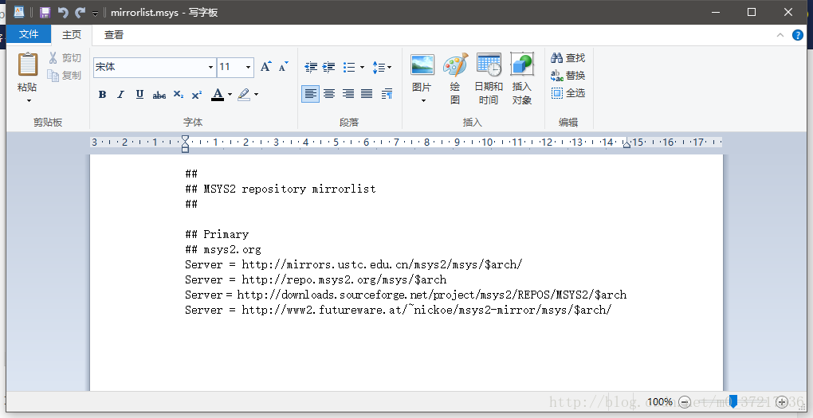Expand the 粘贴 dropdown arrow
This screenshot has height=418, width=813.
click(29, 100)
